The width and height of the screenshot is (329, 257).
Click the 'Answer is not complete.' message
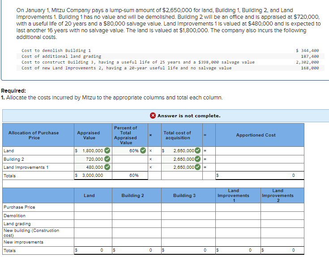click(189, 116)
